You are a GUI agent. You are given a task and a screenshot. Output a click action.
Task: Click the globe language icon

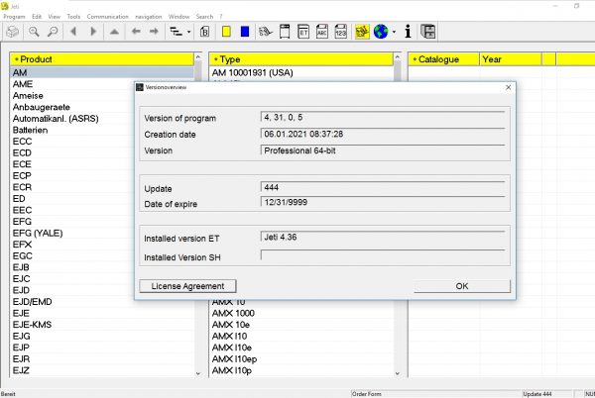tap(381, 32)
